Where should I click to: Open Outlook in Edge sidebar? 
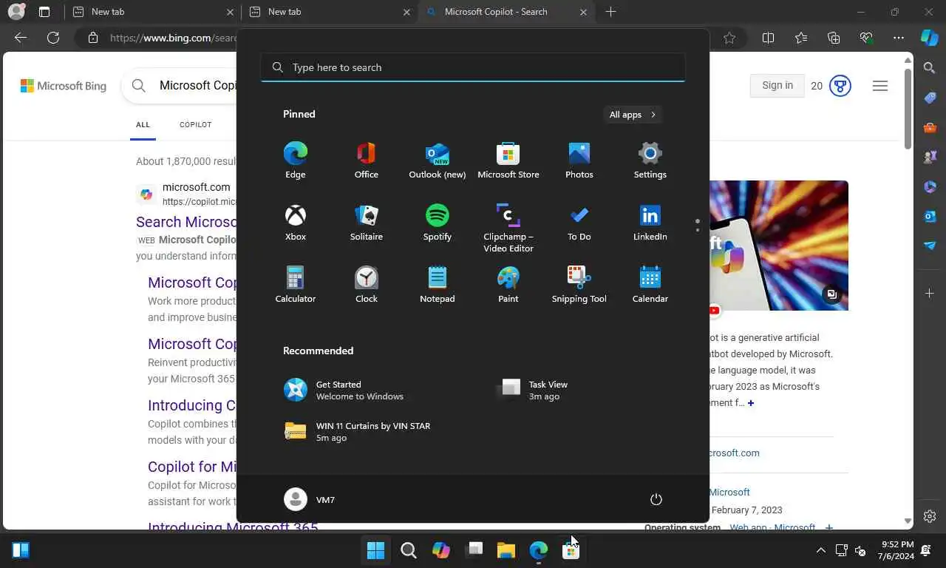point(930,216)
